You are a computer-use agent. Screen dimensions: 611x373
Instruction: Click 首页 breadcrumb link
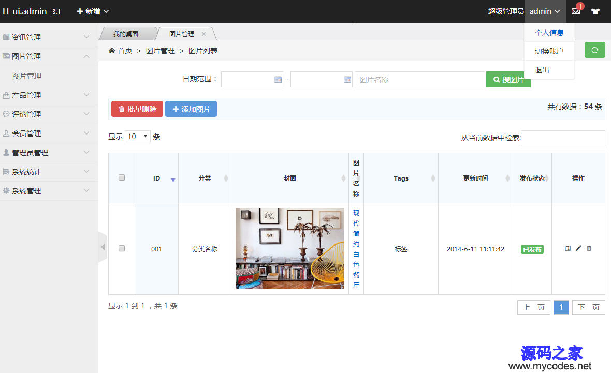125,51
